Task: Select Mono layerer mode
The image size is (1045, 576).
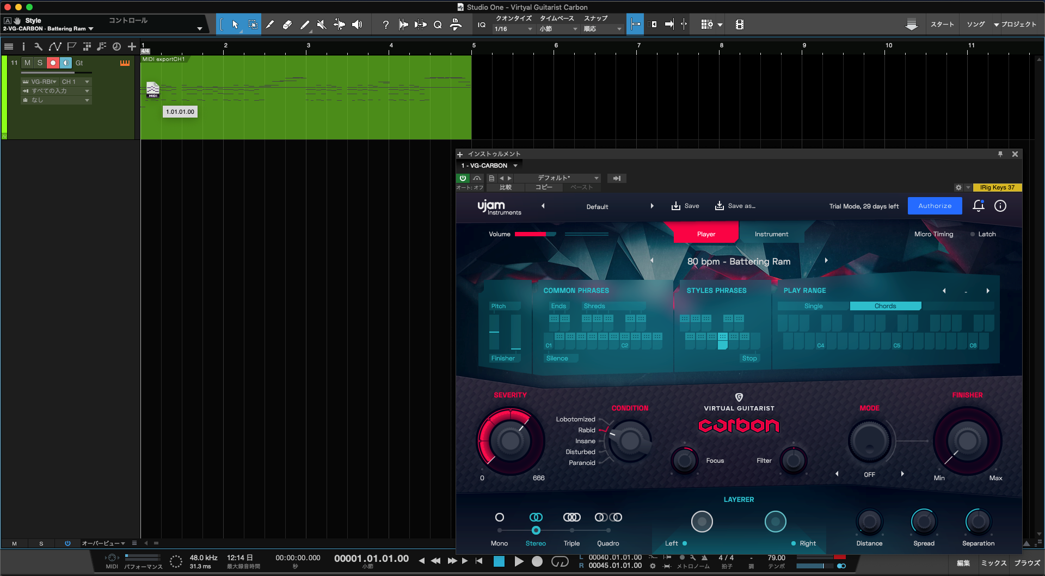Action: [x=500, y=530]
